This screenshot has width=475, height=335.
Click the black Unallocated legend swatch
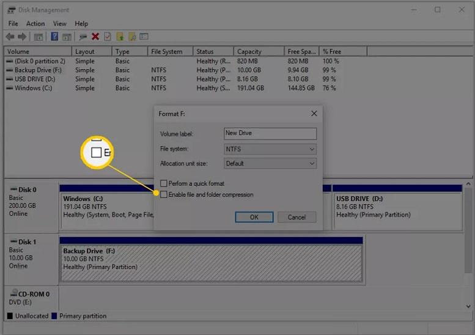(10, 316)
